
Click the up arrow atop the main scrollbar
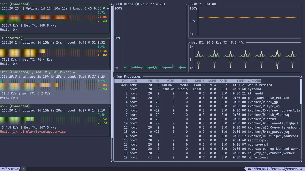pos(112,4)
